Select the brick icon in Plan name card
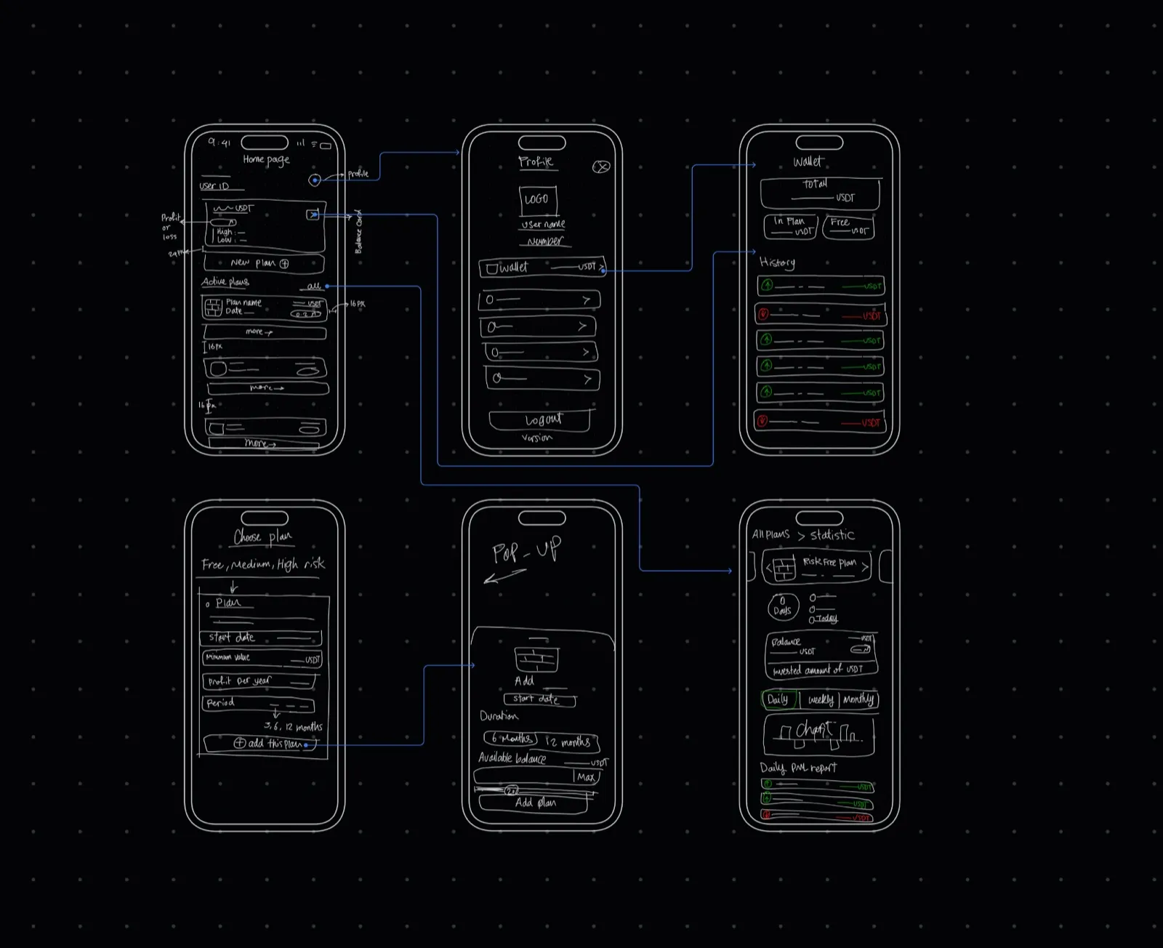The width and height of the screenshot is (1163, 948). (213, 308)
